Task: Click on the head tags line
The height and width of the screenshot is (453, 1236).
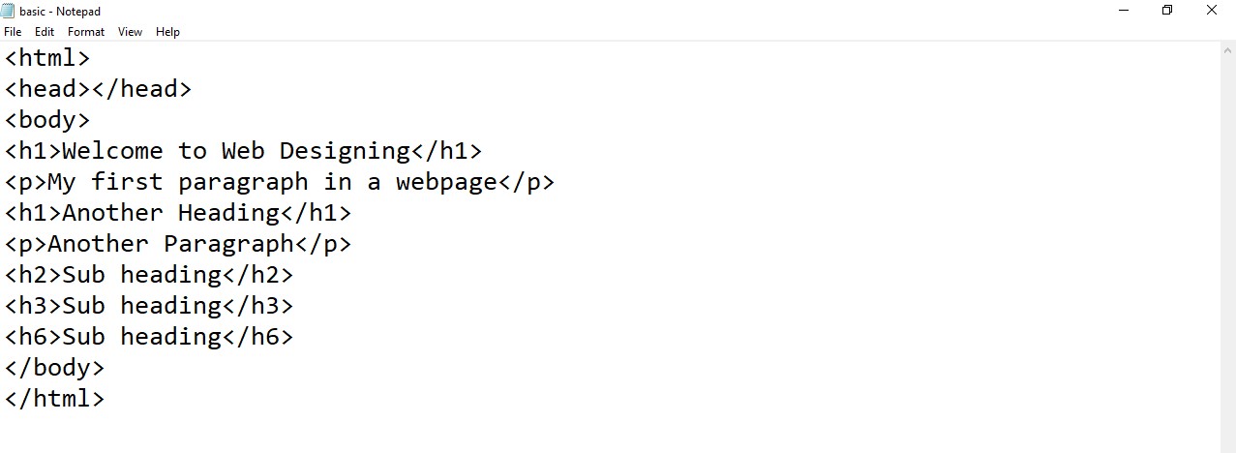Action: 98,89
